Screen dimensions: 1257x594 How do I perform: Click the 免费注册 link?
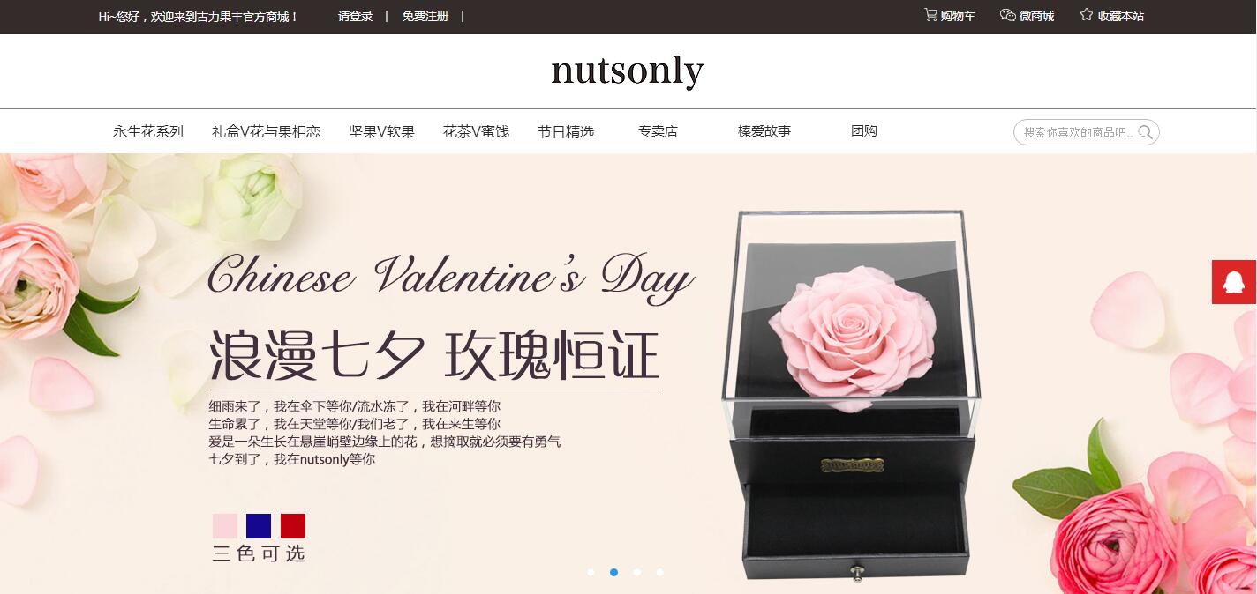click(425, 16)
